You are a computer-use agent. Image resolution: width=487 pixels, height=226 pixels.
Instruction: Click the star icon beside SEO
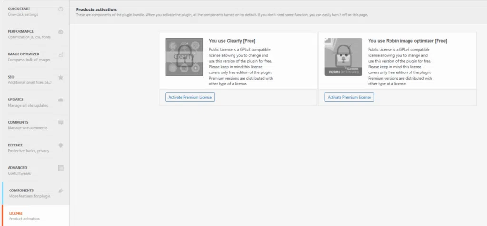(61, 77)
